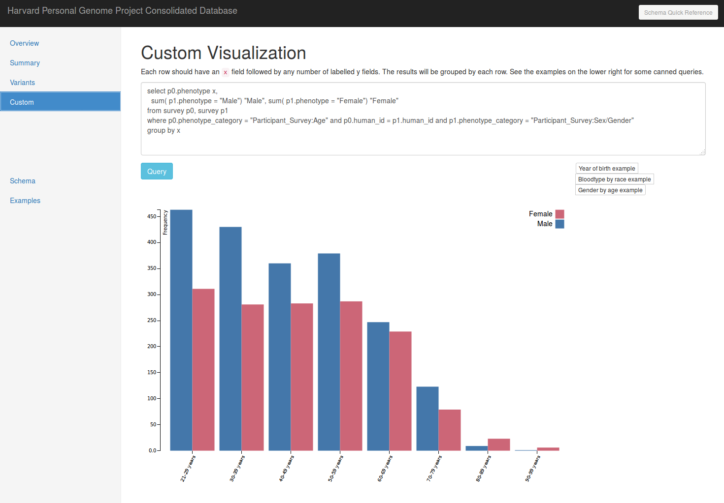724x503 pixels.
Task: Click the 'Male' legend label
Action: pyautogui.click(x=545, y=224)
